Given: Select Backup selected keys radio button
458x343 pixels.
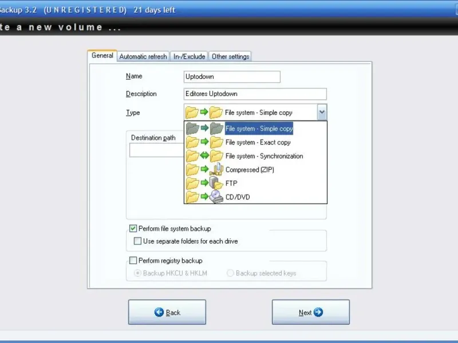Looking at the screenshot, I should (231, 273).
